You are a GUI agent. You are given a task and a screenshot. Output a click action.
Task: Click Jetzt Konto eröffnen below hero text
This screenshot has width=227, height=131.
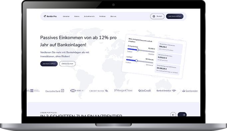click(x=49, y=64)
